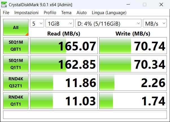Open the Lingua (Language) menu
Screen dimensions: 170x122
click(x=109, y=13)
